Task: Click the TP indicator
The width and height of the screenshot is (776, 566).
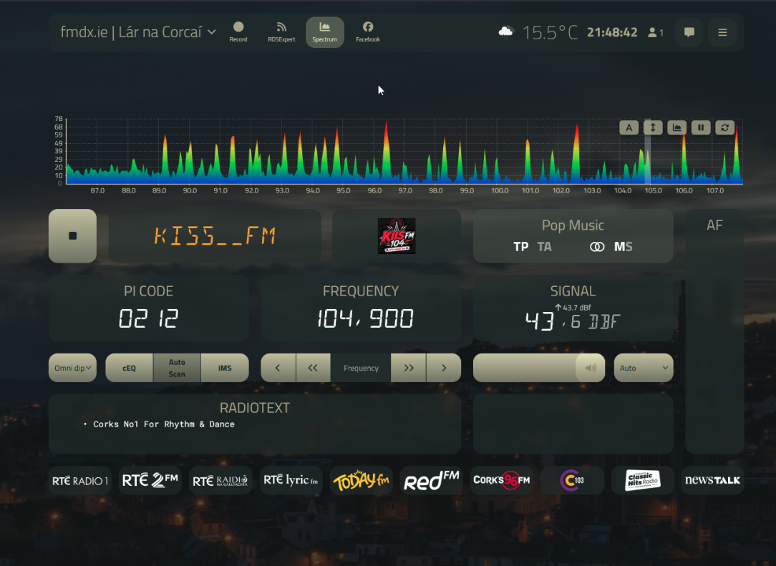Action: click(x=520, y=247)
